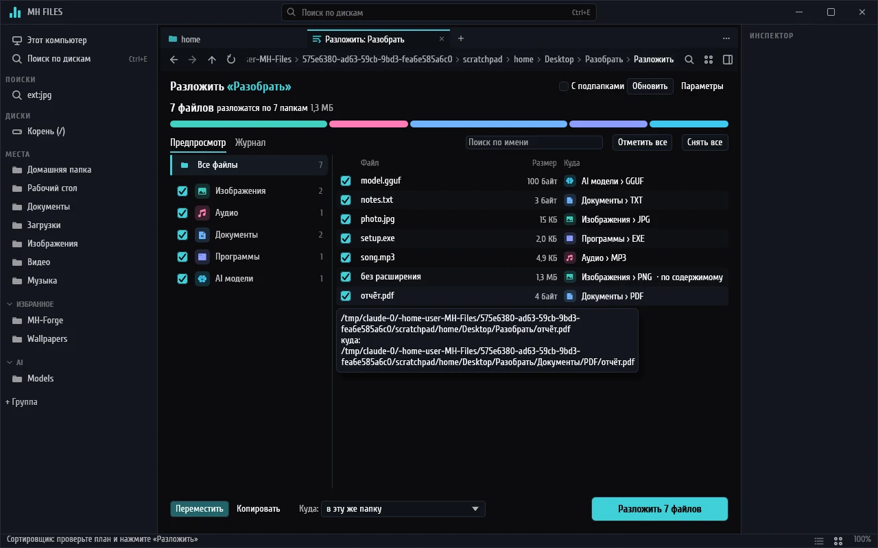Toggle the inspector side panel icon
The width and height of the screenshot is (878, 548).
pyautogui.click(x=728, y=60)
